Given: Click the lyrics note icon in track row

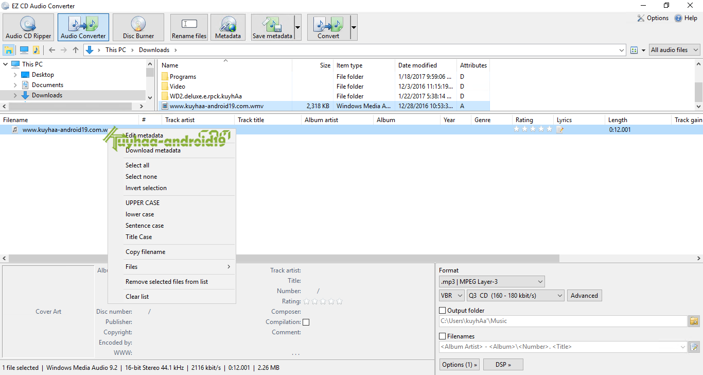Looking at the screenshot, I should tap(560, 130).
